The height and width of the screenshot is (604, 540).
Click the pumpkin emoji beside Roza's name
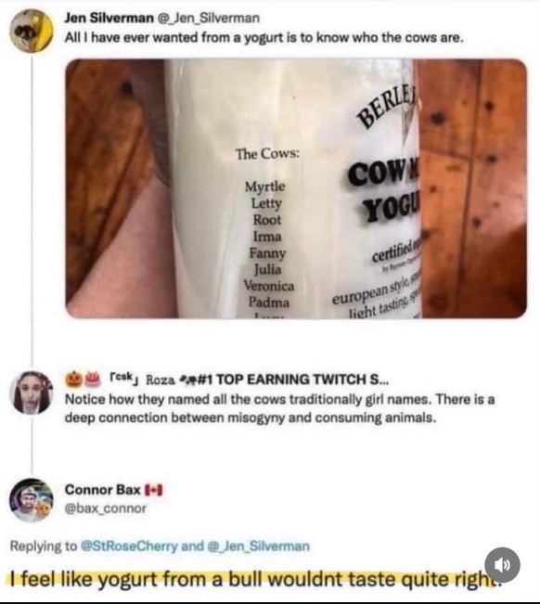tap(73, 379)
